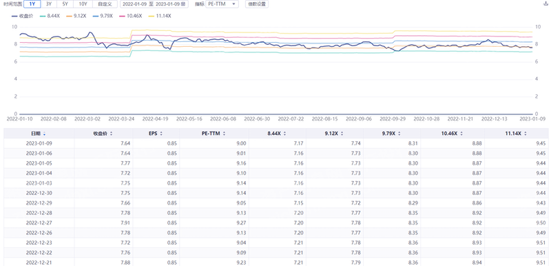Click the 7.15 value in 8.44X column
Screen dimensions: 551x266
(x=299, y=203)
